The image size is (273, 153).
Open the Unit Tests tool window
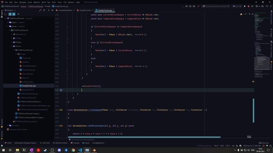pyautogui.click(x=45, y=143)
